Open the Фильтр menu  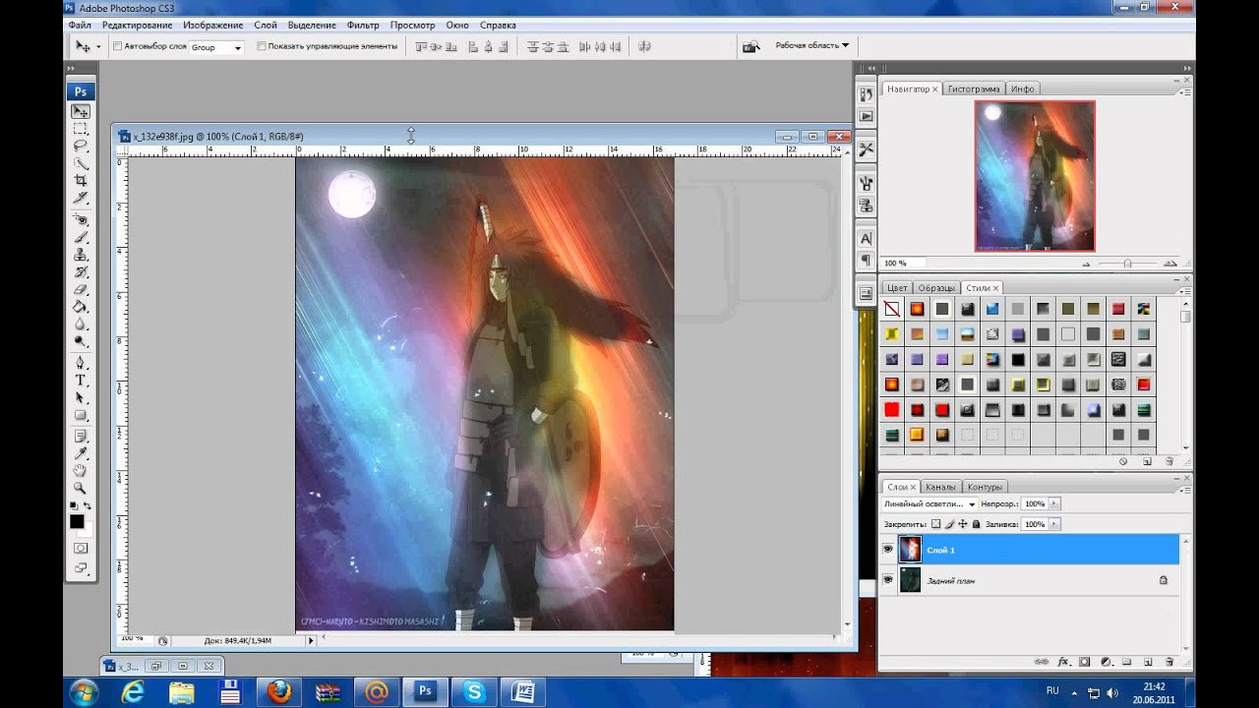[363, 25]
